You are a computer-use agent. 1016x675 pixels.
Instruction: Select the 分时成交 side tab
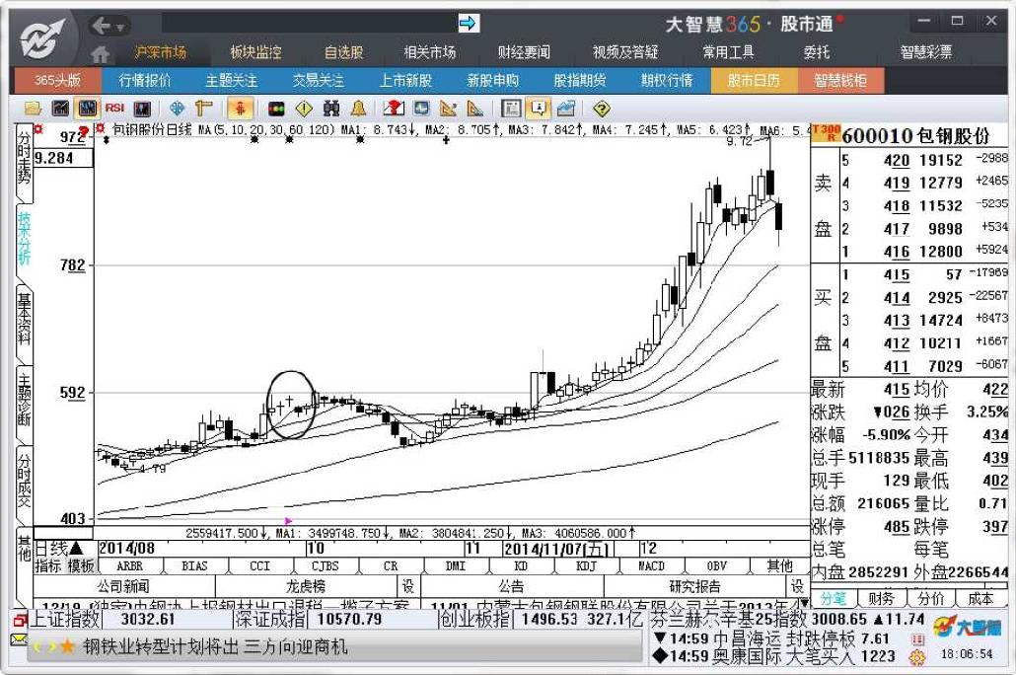tap(24, 481)
